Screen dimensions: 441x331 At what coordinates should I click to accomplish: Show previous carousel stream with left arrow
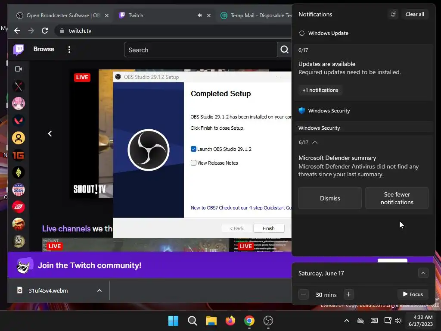50,134
